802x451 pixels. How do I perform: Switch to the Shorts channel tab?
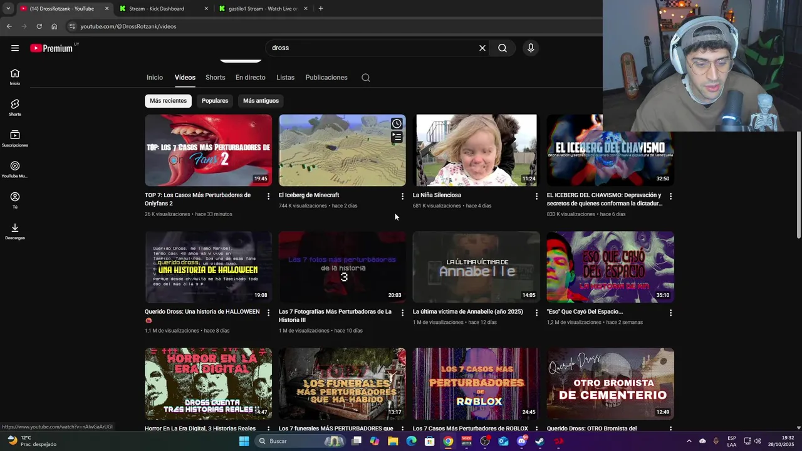click(215, 78)
